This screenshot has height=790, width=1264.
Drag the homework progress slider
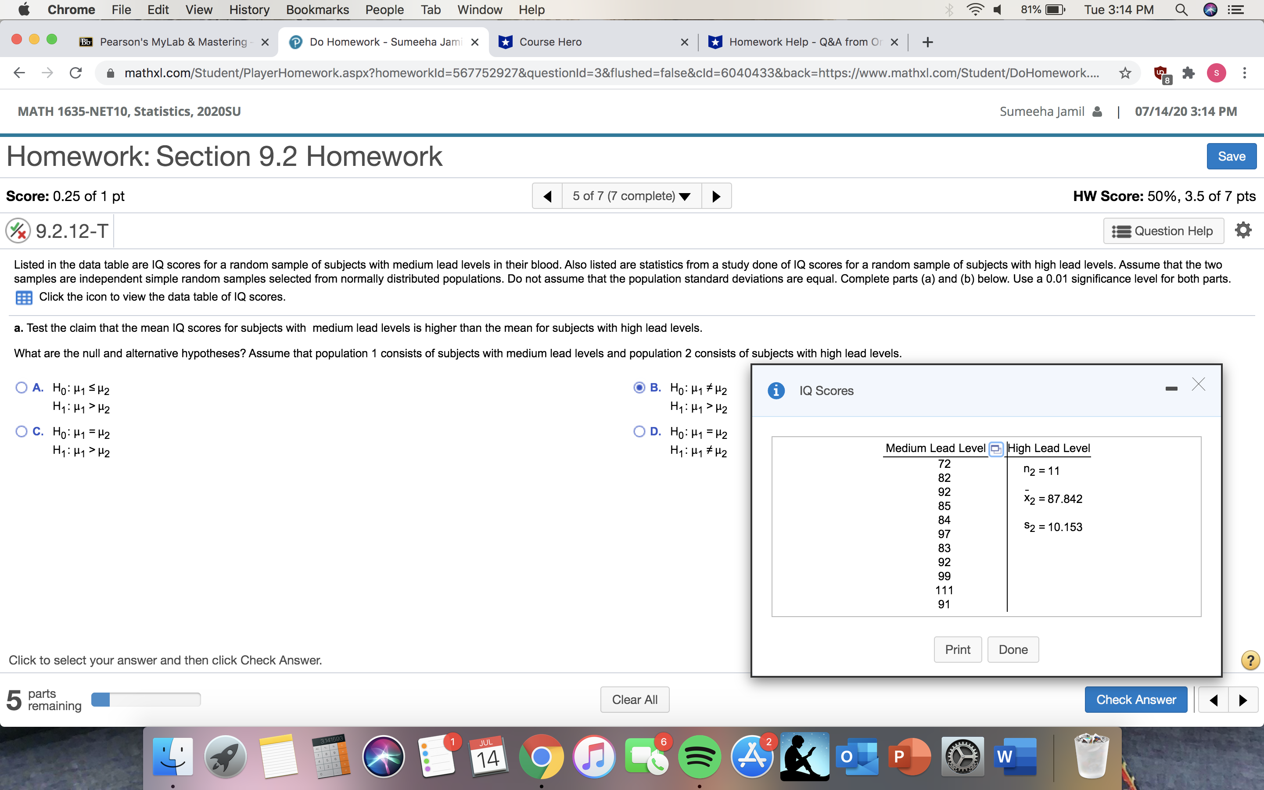pyautogui.click(x=147, y=698)
